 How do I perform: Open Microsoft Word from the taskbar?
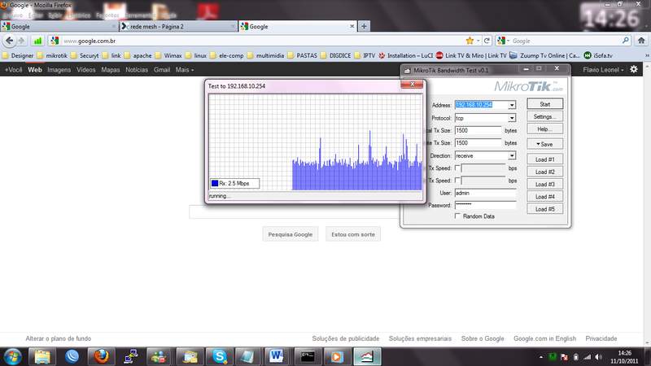(x=277, y=357)
